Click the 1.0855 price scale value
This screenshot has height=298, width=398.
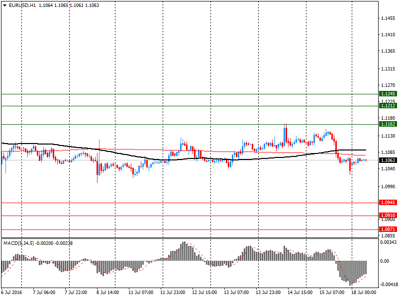[x=388, y=235]
